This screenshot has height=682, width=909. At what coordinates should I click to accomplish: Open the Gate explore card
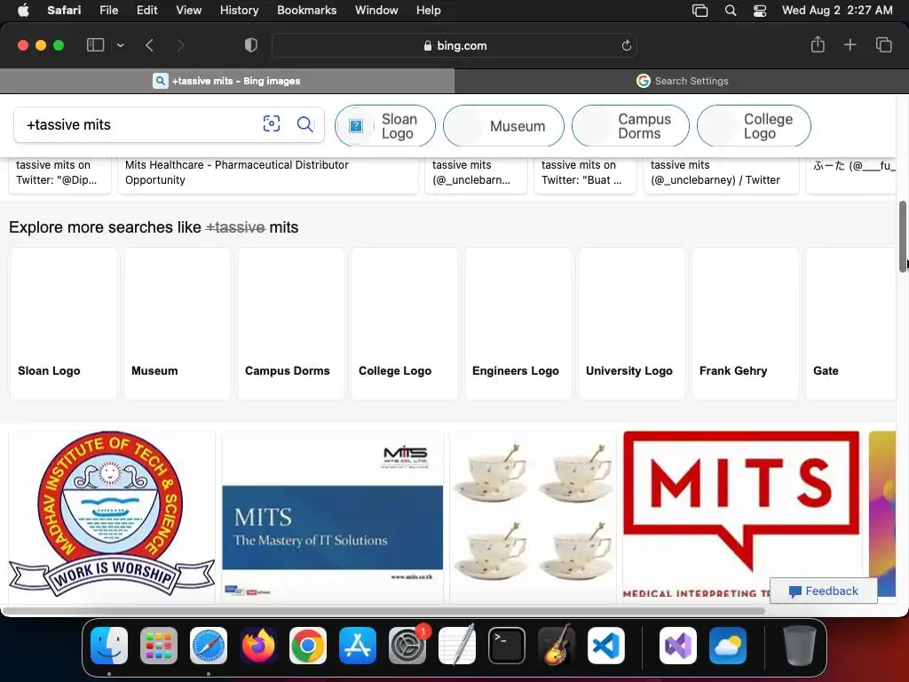[x=850, y=323]
